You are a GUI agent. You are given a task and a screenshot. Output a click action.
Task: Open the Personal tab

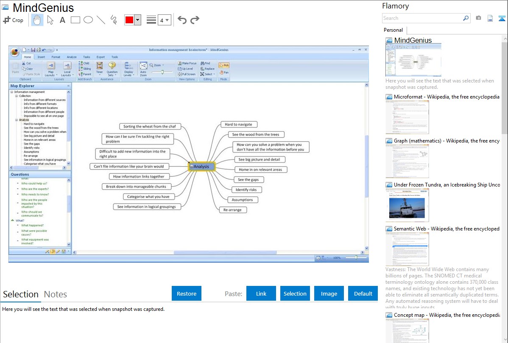[393, 30]
